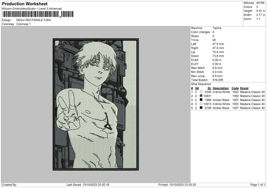Click the 'Max Jump:' label
The width and height of the screenshot is (267, 188).
pos(198,76)
